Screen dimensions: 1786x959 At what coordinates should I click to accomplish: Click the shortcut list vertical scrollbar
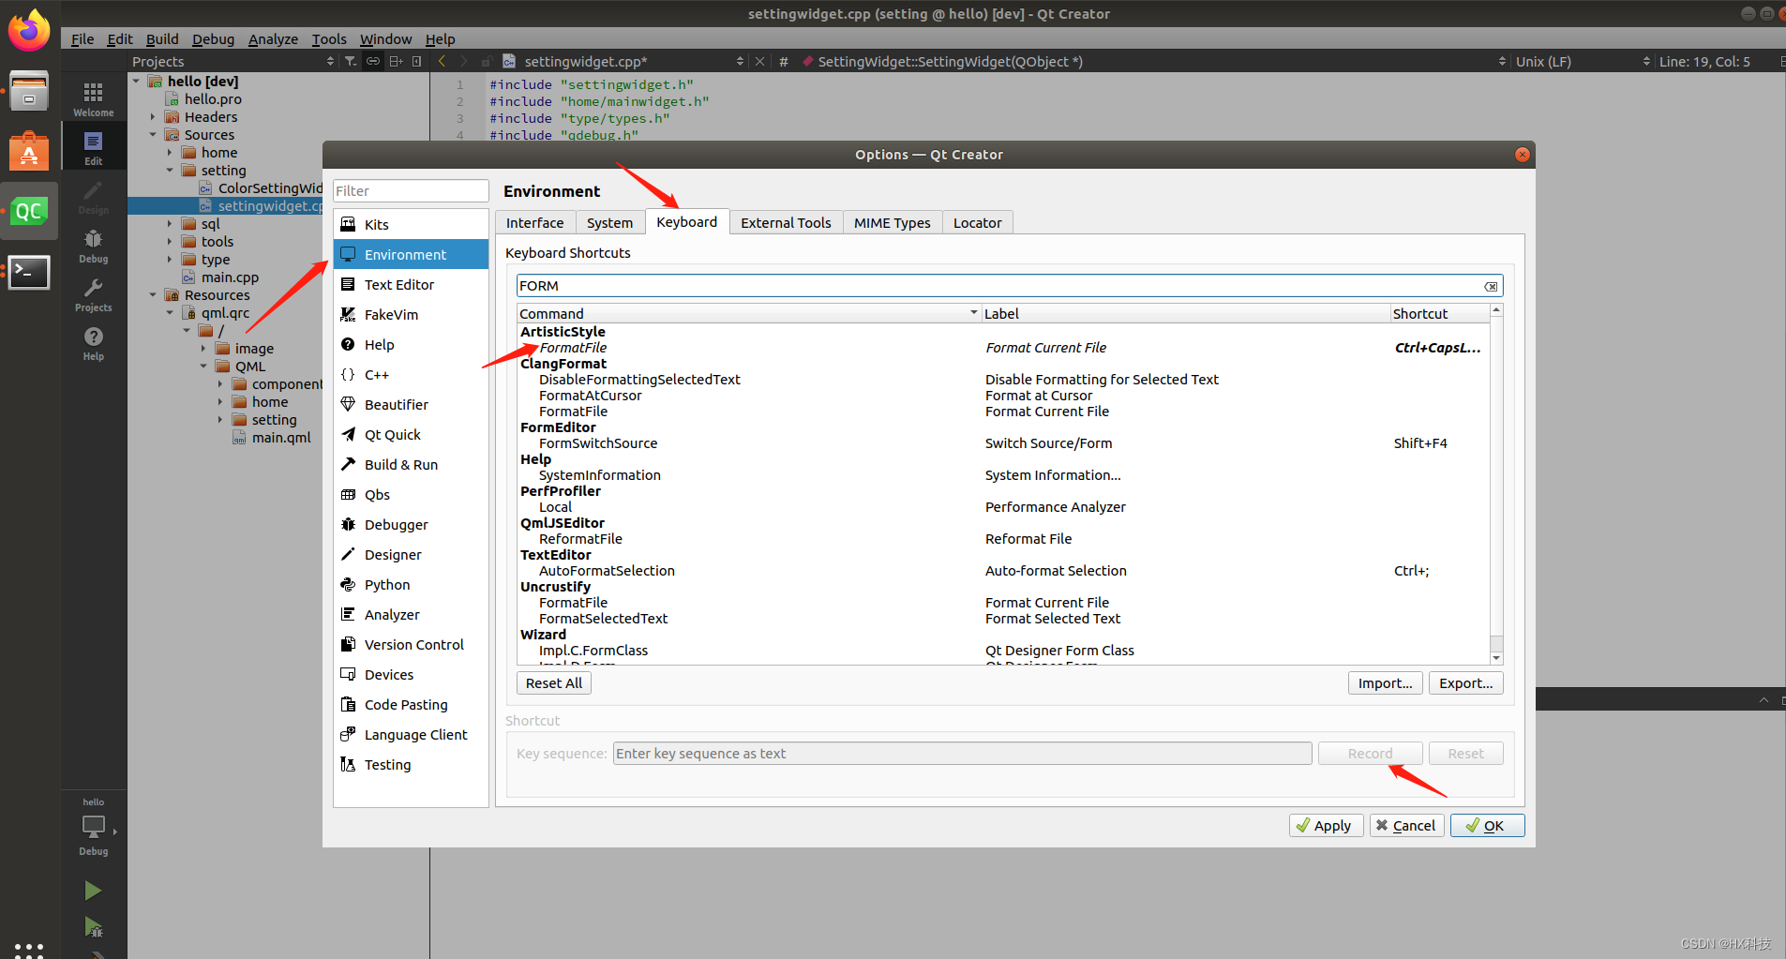click(1496, 483)
